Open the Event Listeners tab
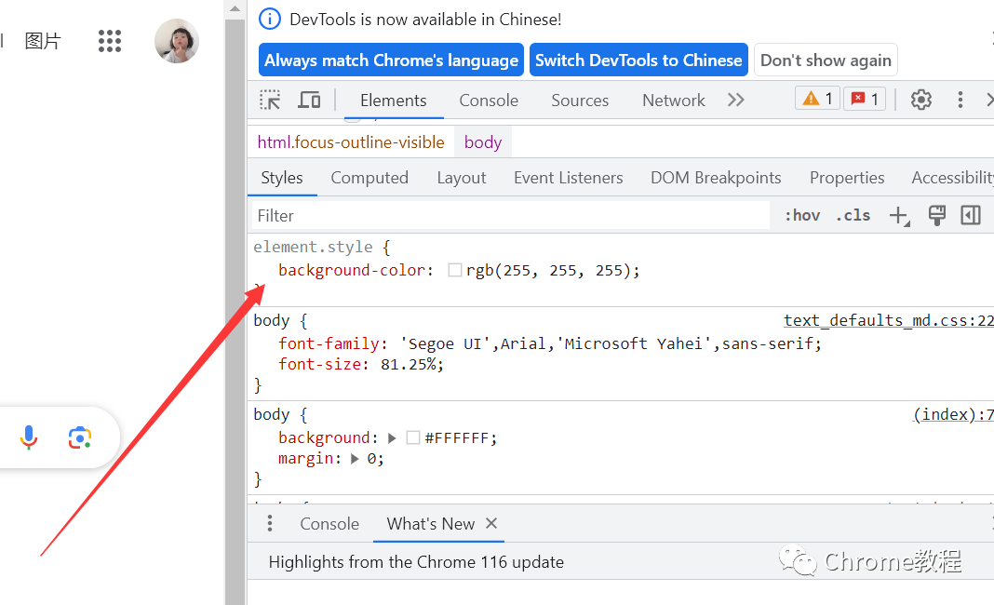The image size is (994, 605). [569, 178]
